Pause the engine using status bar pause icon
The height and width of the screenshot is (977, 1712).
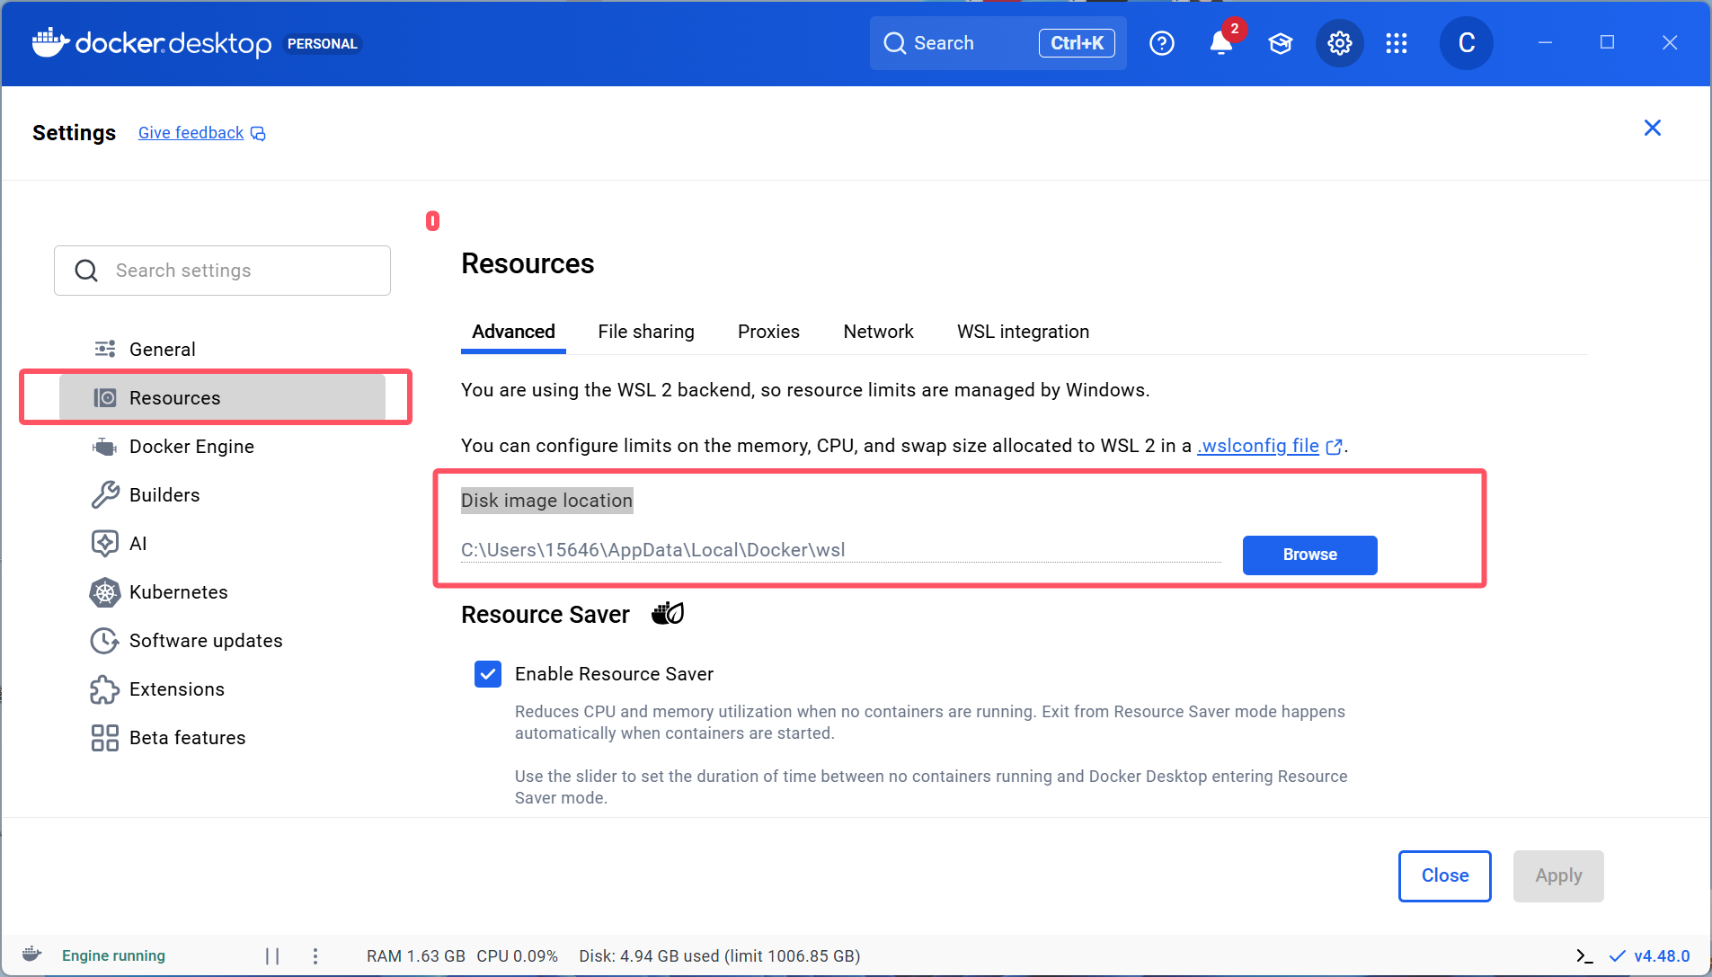[272, 956]
